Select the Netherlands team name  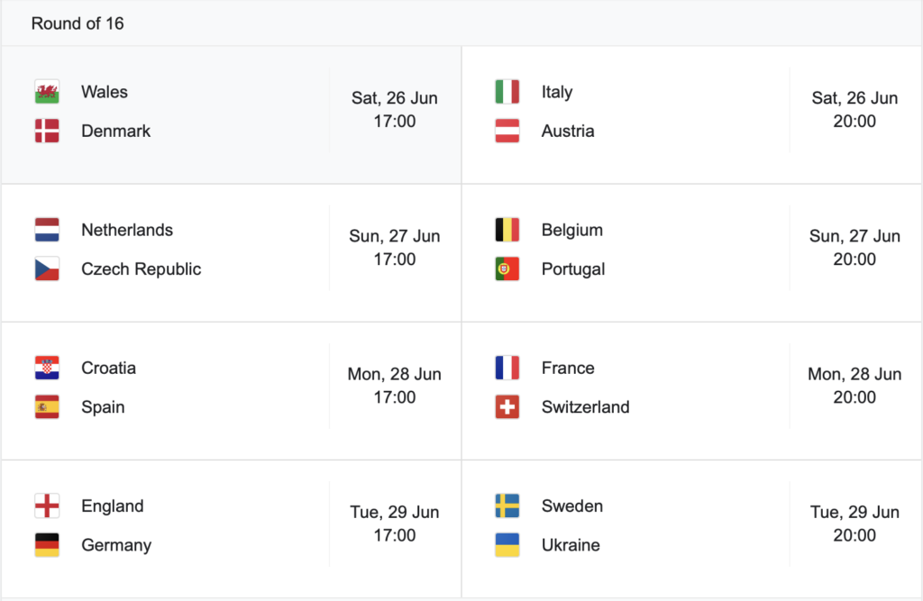tap(127, 230)
